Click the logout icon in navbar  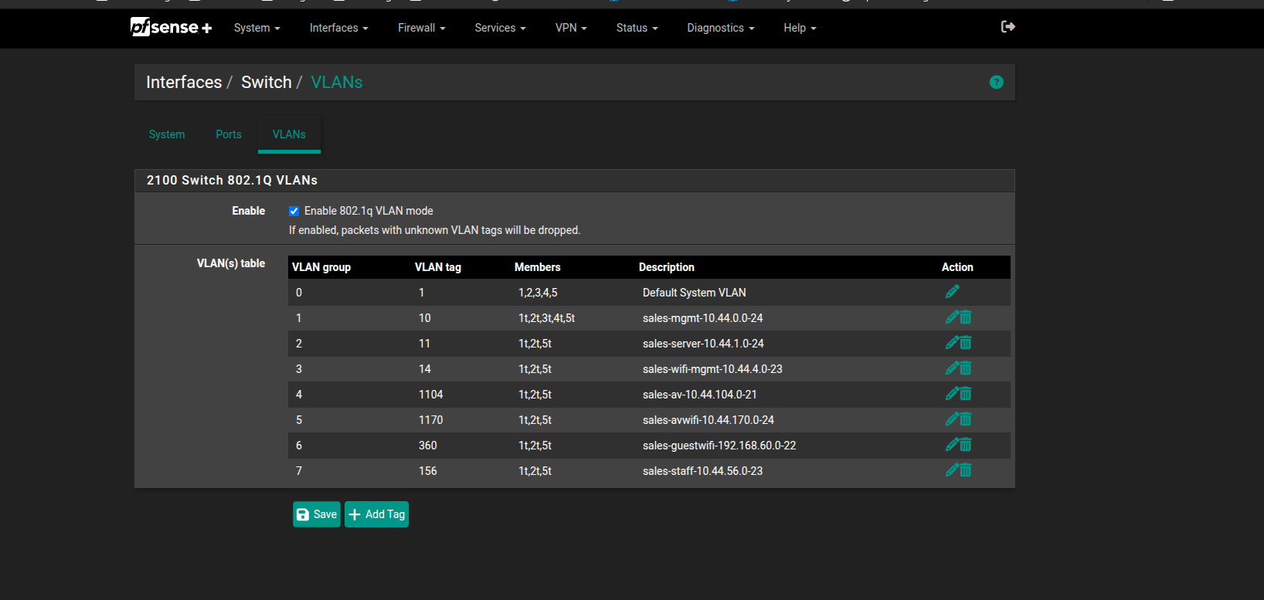[x=1007, y=27]
